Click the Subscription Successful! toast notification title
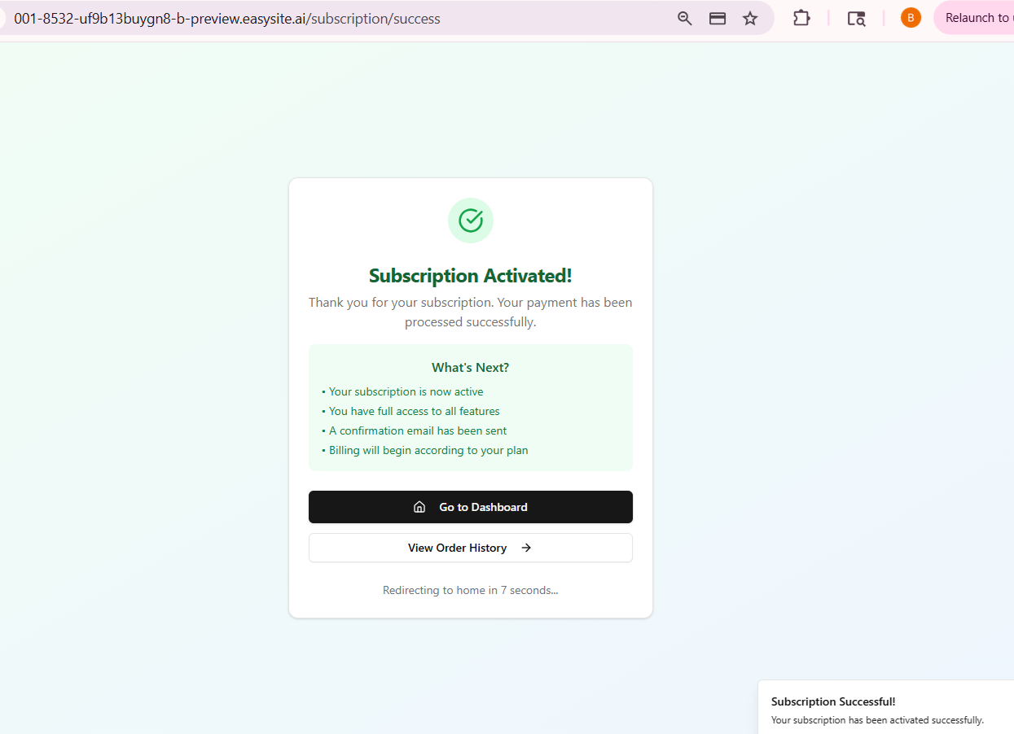1014x734 pixels. pos(833,701)
